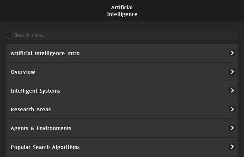The height and width of the screenshot is (157, 244).
Task: Click the word 'Artificial' in the top header
Action: (x=122, y=7)
